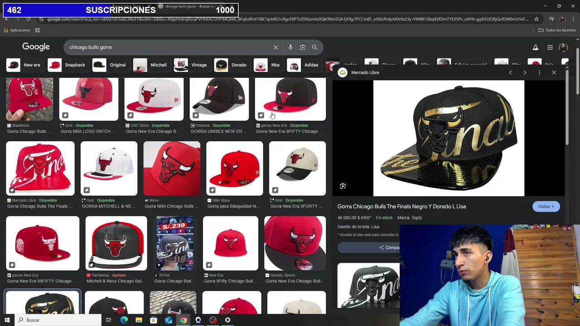Viewport: 580px width, 326px height.
Task: Bookmark this page with the star icon
Action: coord(536,19)
